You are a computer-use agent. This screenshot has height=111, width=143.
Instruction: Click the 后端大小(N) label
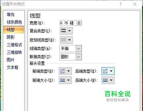86,80
